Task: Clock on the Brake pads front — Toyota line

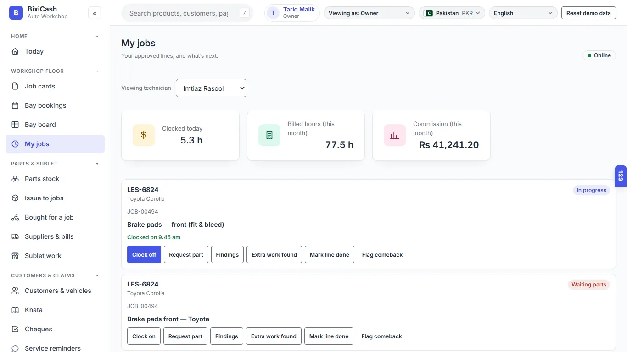Action: (x=144, y=336)
